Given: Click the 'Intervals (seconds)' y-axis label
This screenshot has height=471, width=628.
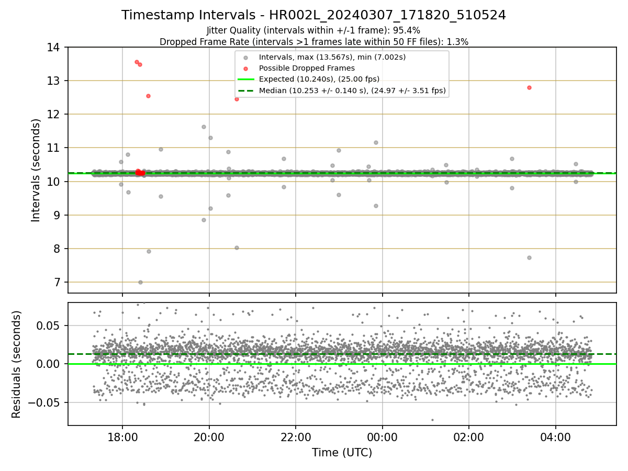Looking at the screenshot, I should [x=36, y=170].
